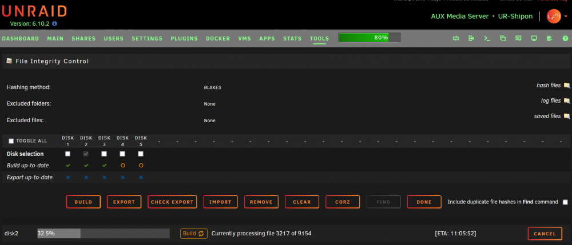Click the Done button
The width and height of the screenshot is (572, 245).
coord(424,202)
